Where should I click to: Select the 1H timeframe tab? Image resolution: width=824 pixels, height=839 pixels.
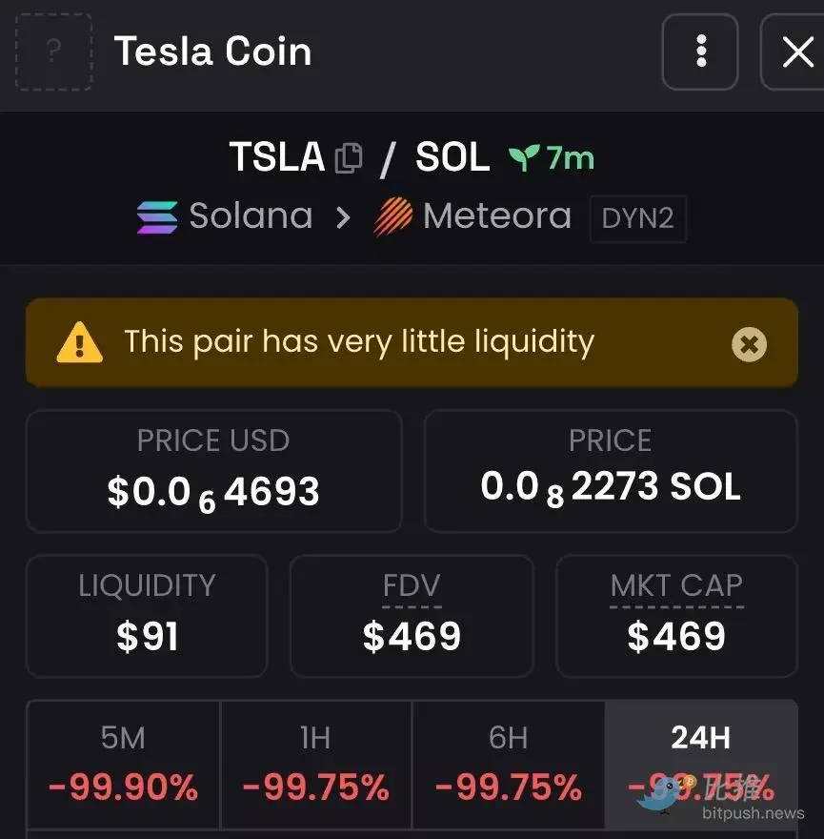coord(315,765)
